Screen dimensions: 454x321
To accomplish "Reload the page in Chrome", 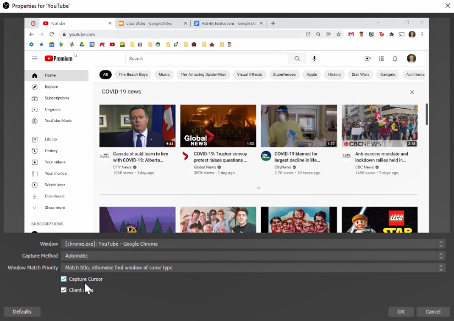I will pos(52,35).
